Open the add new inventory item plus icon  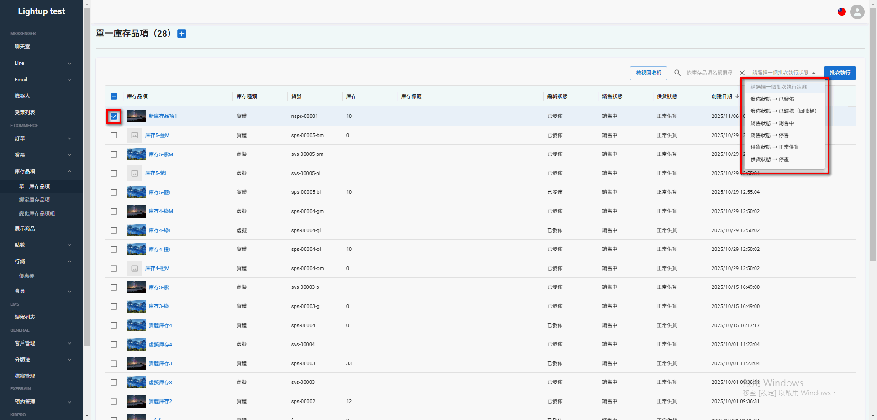181,33
